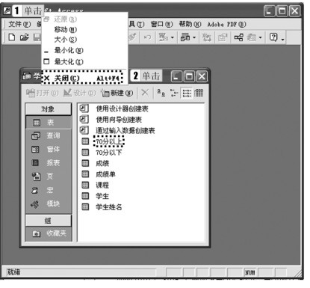Click 通过输入数据创建表 shortcut
The width and height of the screenshot is (310, 288).
click(x=125, y=130)
